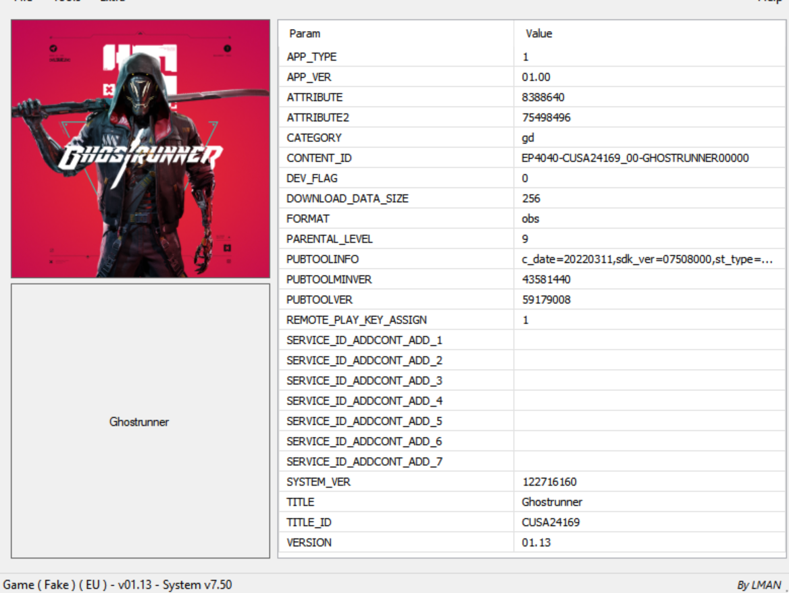Select the ATTRIBUTE parameter name
The image size is (789, 593).
coord(315,97)
